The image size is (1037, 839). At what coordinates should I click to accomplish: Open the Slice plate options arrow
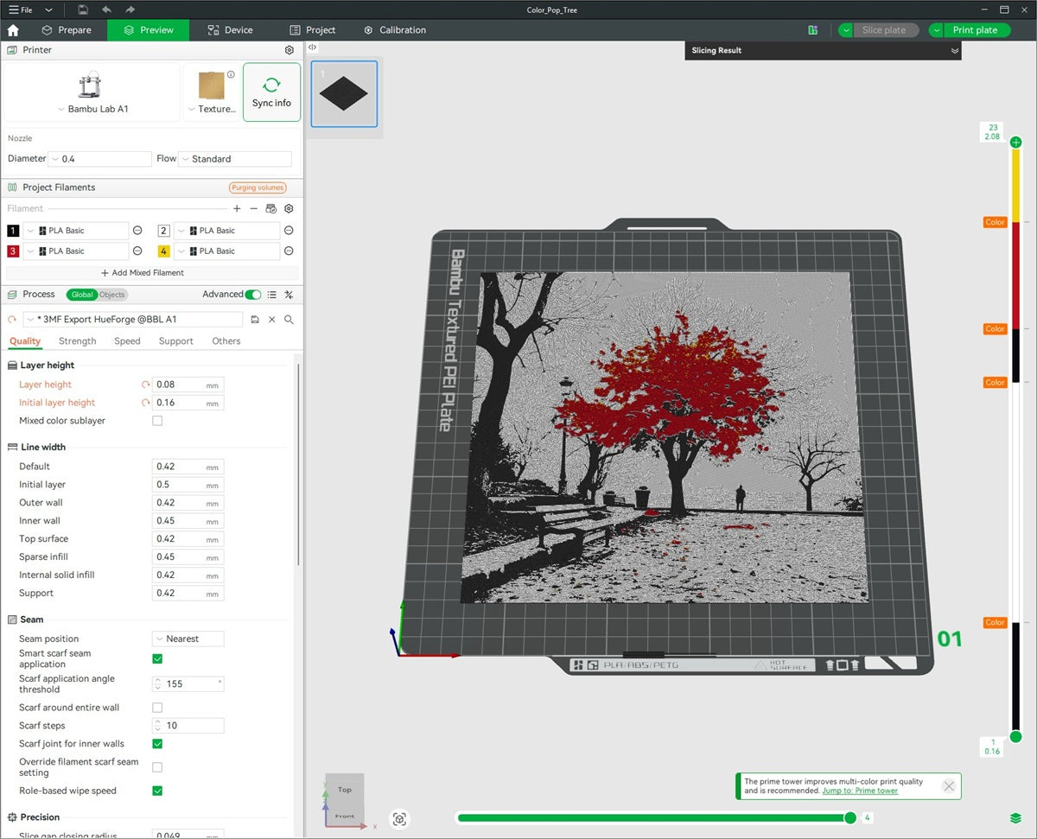point(845,30)
